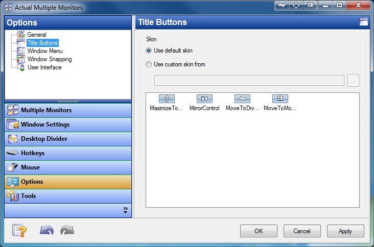Open Window Snapping options
The height and width of the screenshot is (247, 374).
pyautogui.click(x=50, y=59)
